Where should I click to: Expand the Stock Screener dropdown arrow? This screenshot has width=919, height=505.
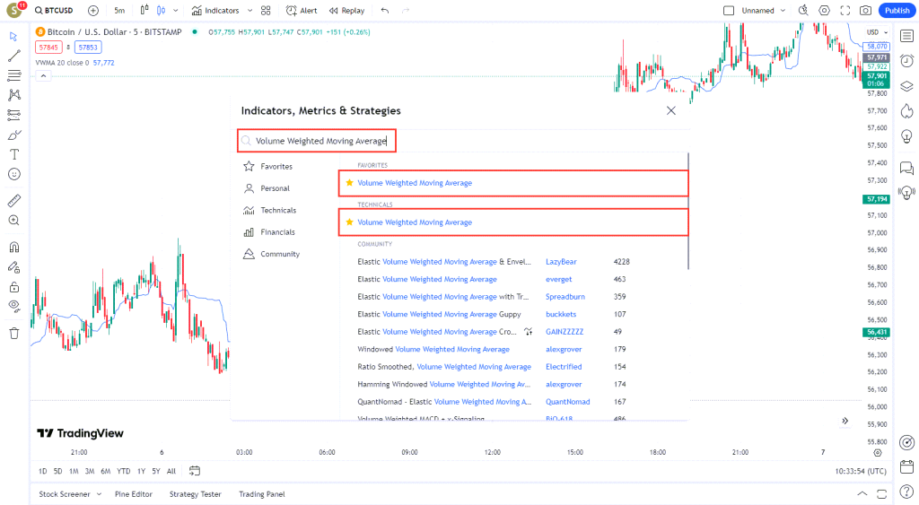pyautogui.click(x=99, y=494)
